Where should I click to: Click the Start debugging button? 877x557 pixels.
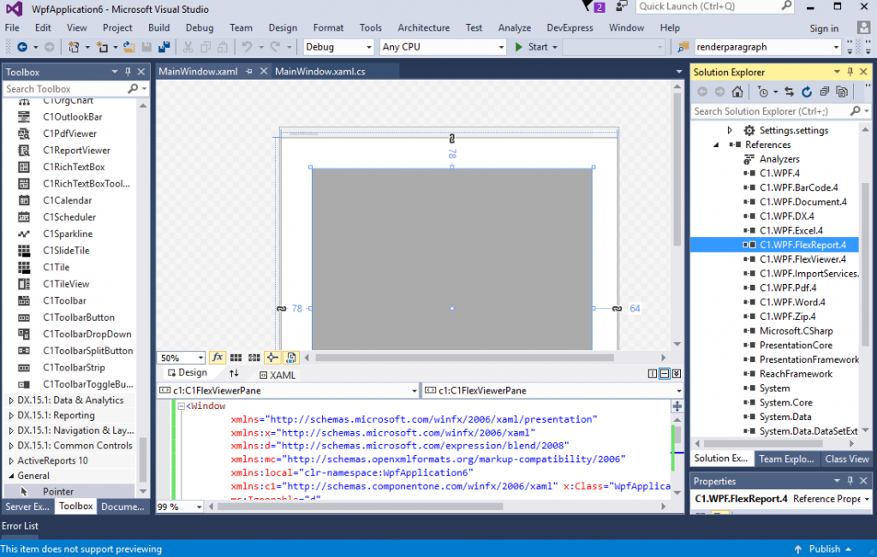[535, 47]
